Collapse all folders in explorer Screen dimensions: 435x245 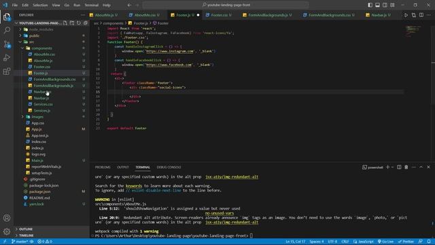86,23
